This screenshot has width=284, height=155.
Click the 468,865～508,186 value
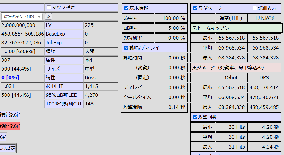pyautogui.click(x=22, y=34)
